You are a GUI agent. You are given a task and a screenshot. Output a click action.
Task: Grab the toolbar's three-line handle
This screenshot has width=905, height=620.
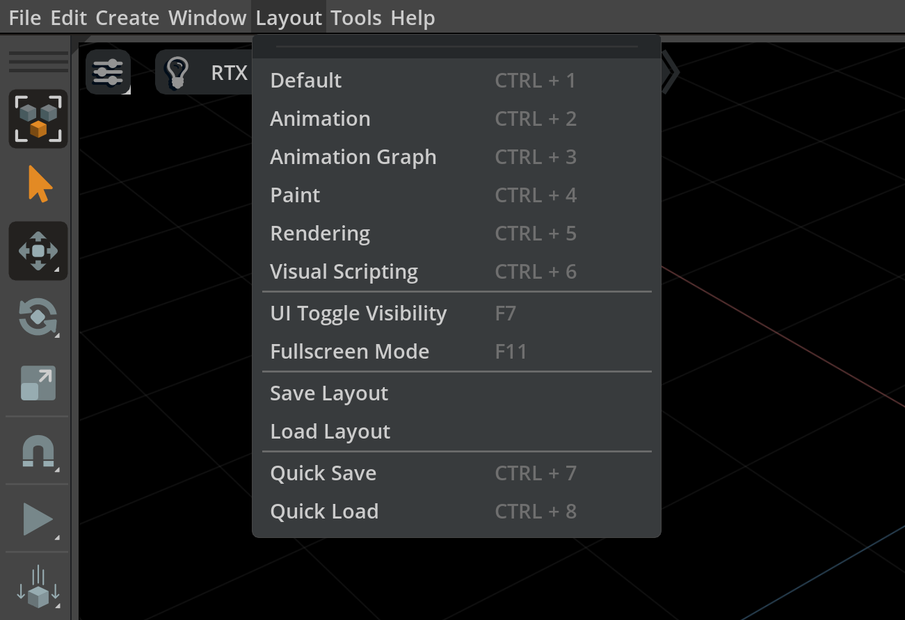(38, 62)
